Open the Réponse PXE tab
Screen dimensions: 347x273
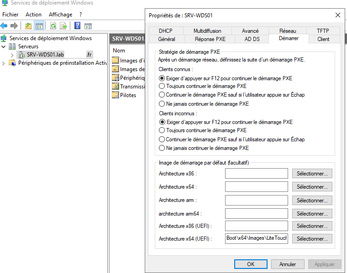210,39
